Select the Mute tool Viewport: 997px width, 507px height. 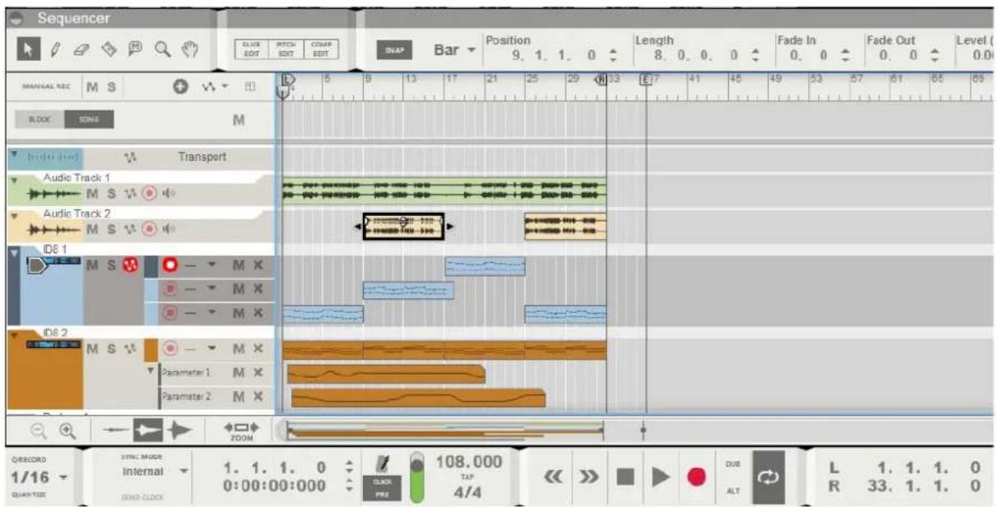tap(134, 49)
